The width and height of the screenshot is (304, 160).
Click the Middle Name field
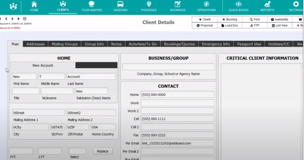pyautogui.click(x=51, y=77)
